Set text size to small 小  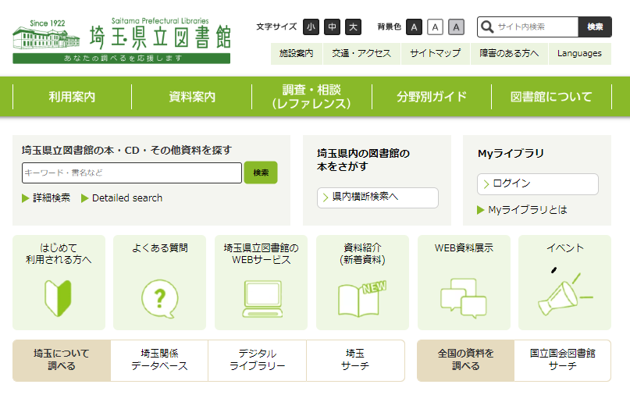pos(311,27)
